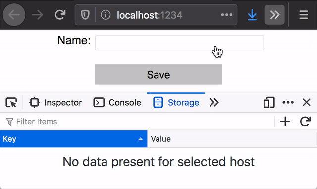
Task: Open page actions three-dot menu in address bar
Action: [x=227, y=15]
